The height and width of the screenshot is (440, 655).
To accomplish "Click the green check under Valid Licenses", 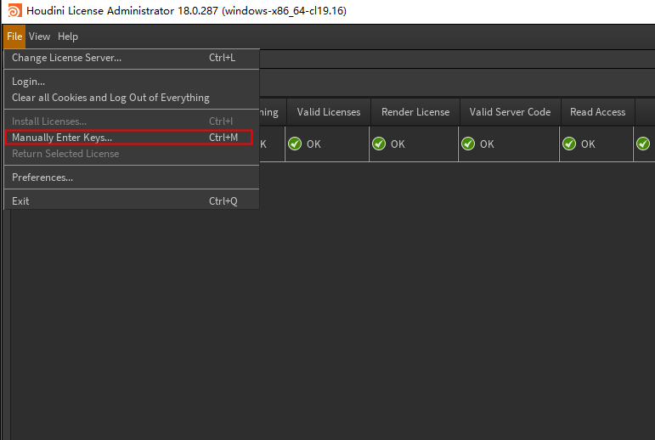I will [x=295, y=144].
